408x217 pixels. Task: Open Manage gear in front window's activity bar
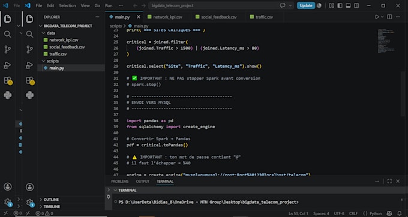tap(30, 203)
